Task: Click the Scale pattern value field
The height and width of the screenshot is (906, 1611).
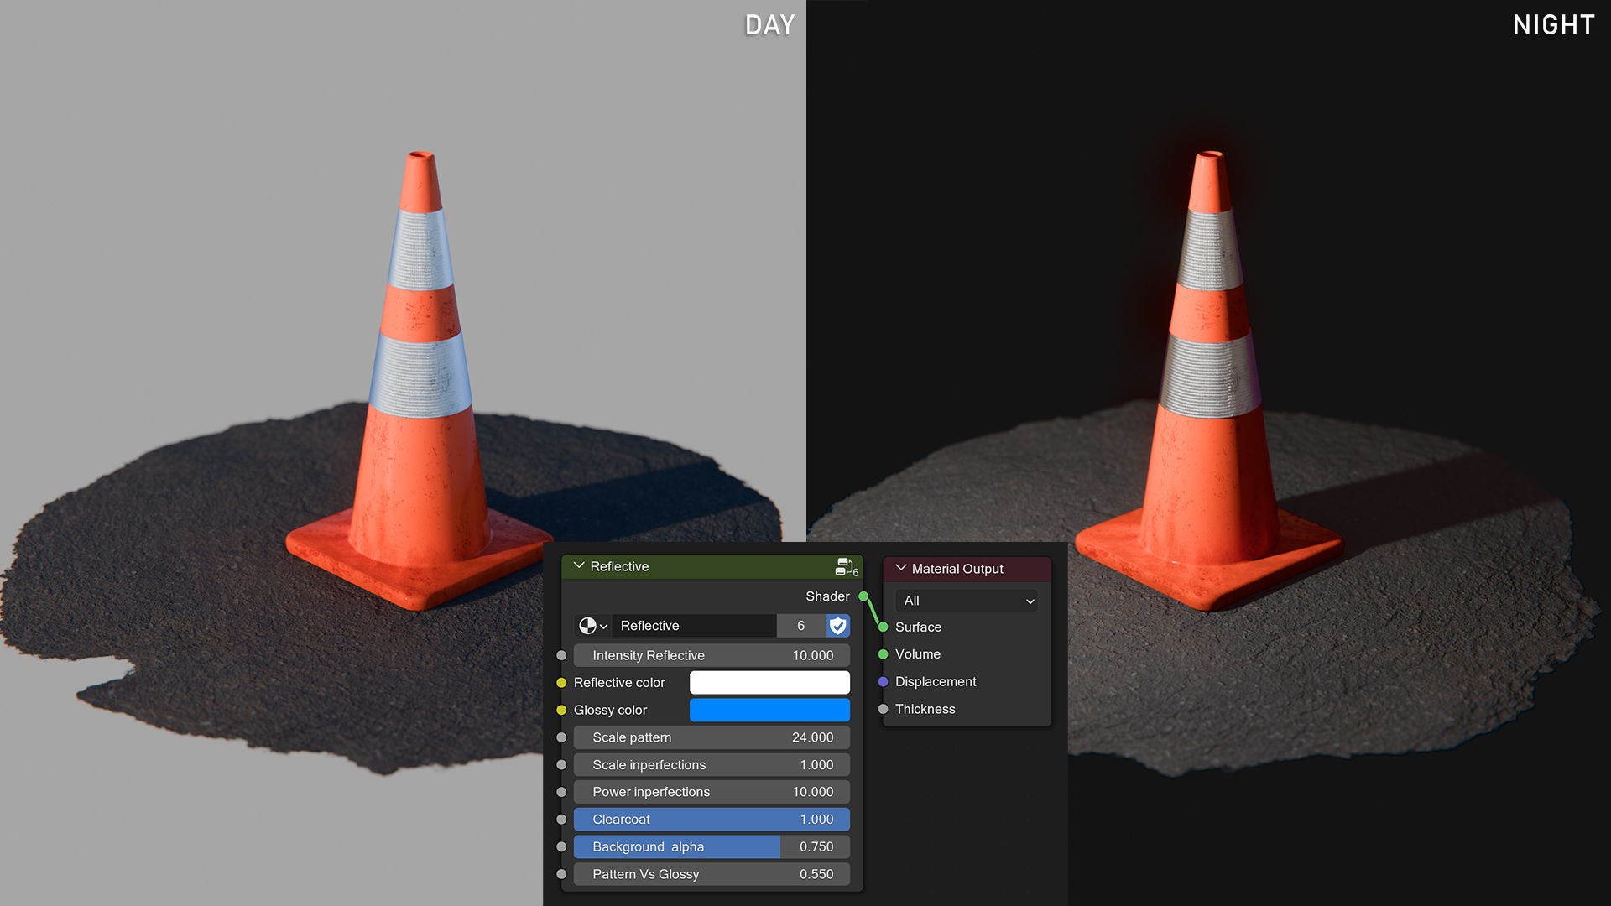Action: click(x=712, y=737)
